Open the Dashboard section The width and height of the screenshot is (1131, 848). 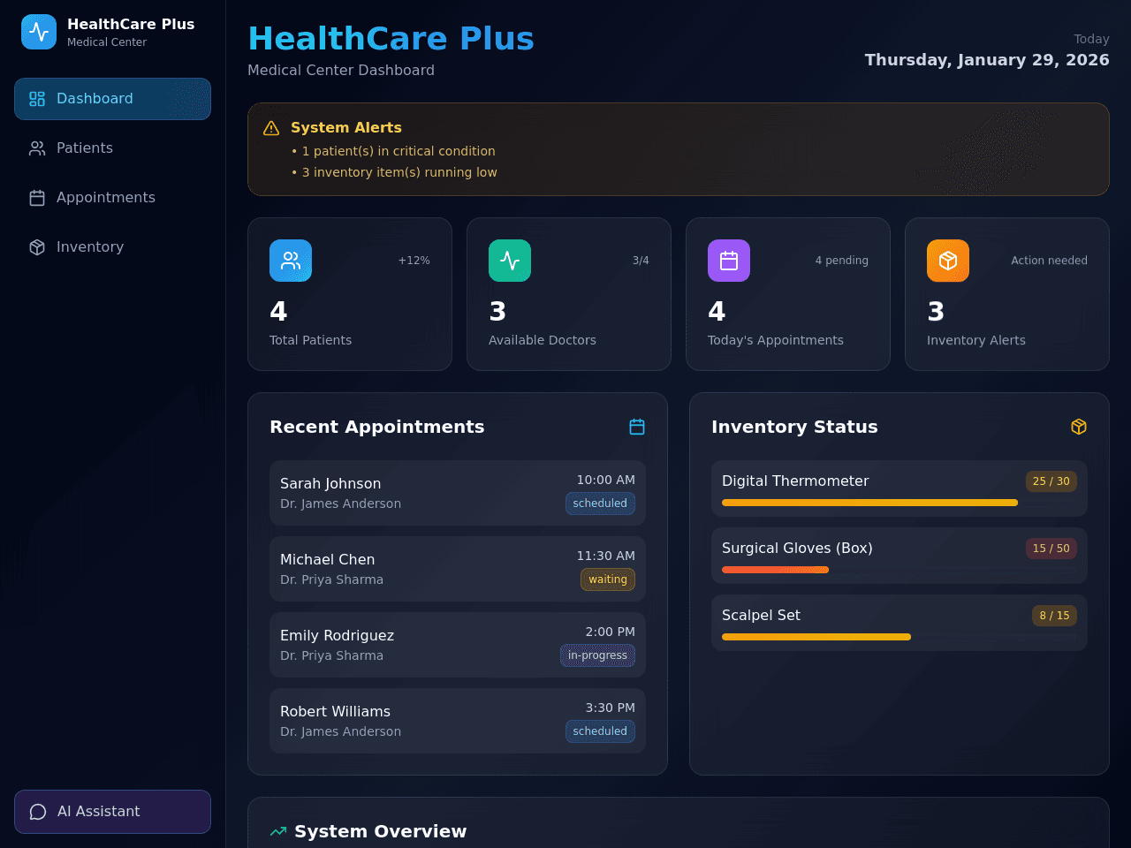[x=112, y=99]
